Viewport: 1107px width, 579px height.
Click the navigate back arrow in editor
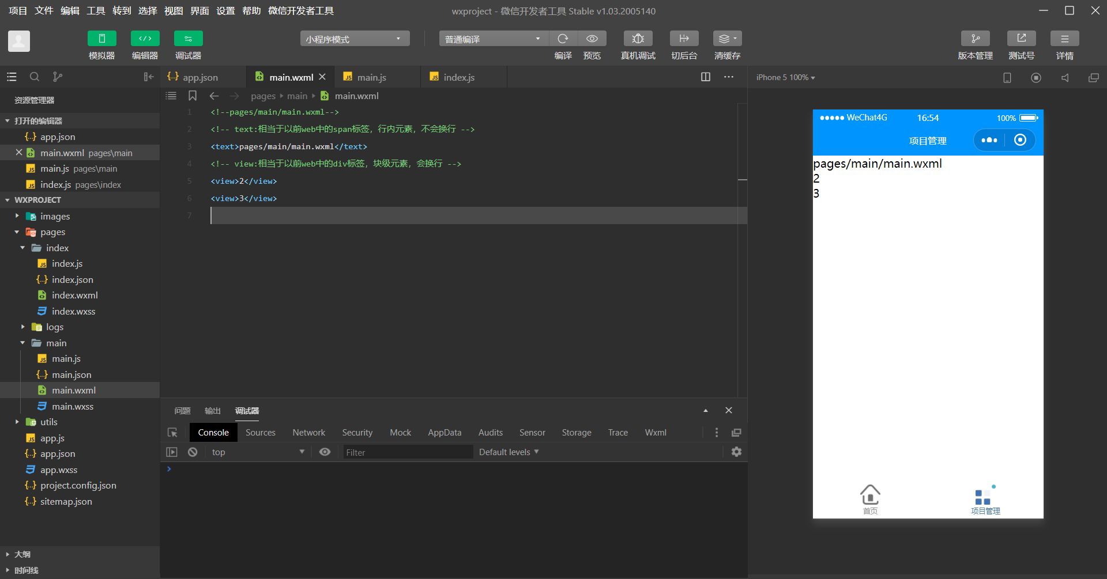coord(214,96)
